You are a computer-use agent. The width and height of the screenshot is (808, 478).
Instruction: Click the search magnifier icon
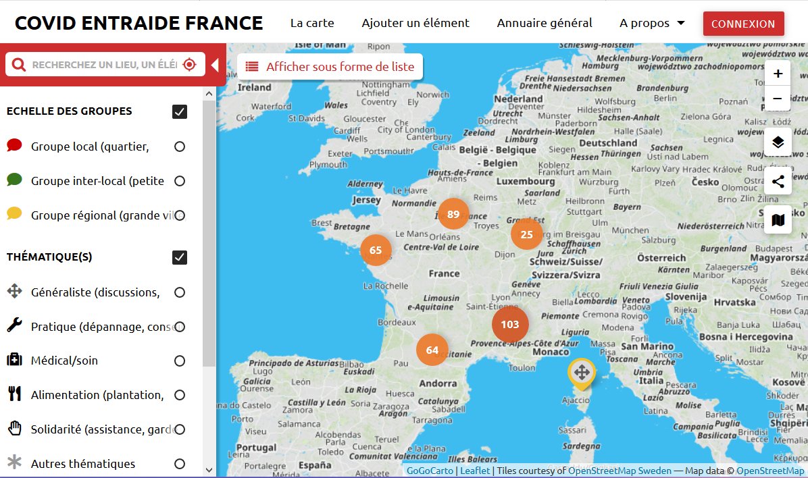(x=18, y=64)
